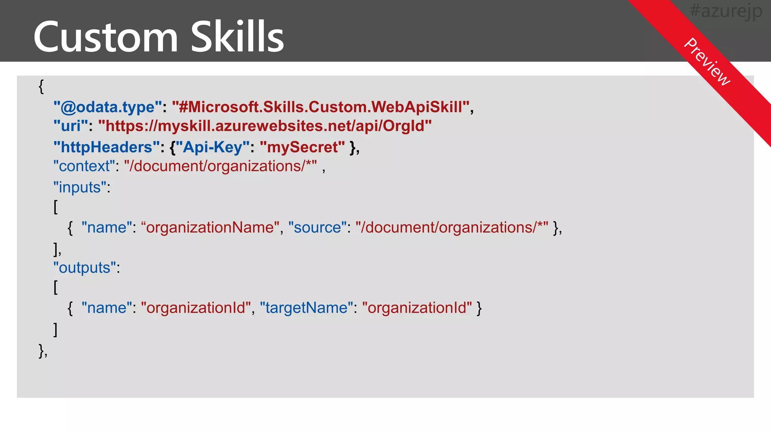Click the organizationId value after targetName
This screenshot has width=771, height=433.
tap(417, 308)
